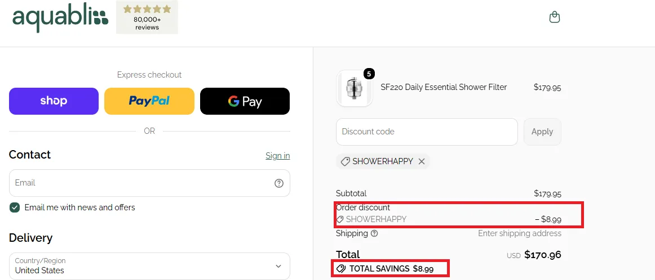Select Google Pay express checkout

pyautogui.click(x=245, y=101)
